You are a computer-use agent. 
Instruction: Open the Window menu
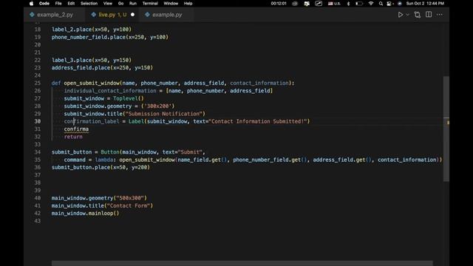click(x=171, y=3)
